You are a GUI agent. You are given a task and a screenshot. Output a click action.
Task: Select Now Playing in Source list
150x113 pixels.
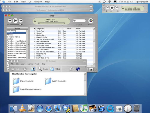coord(16,31)
